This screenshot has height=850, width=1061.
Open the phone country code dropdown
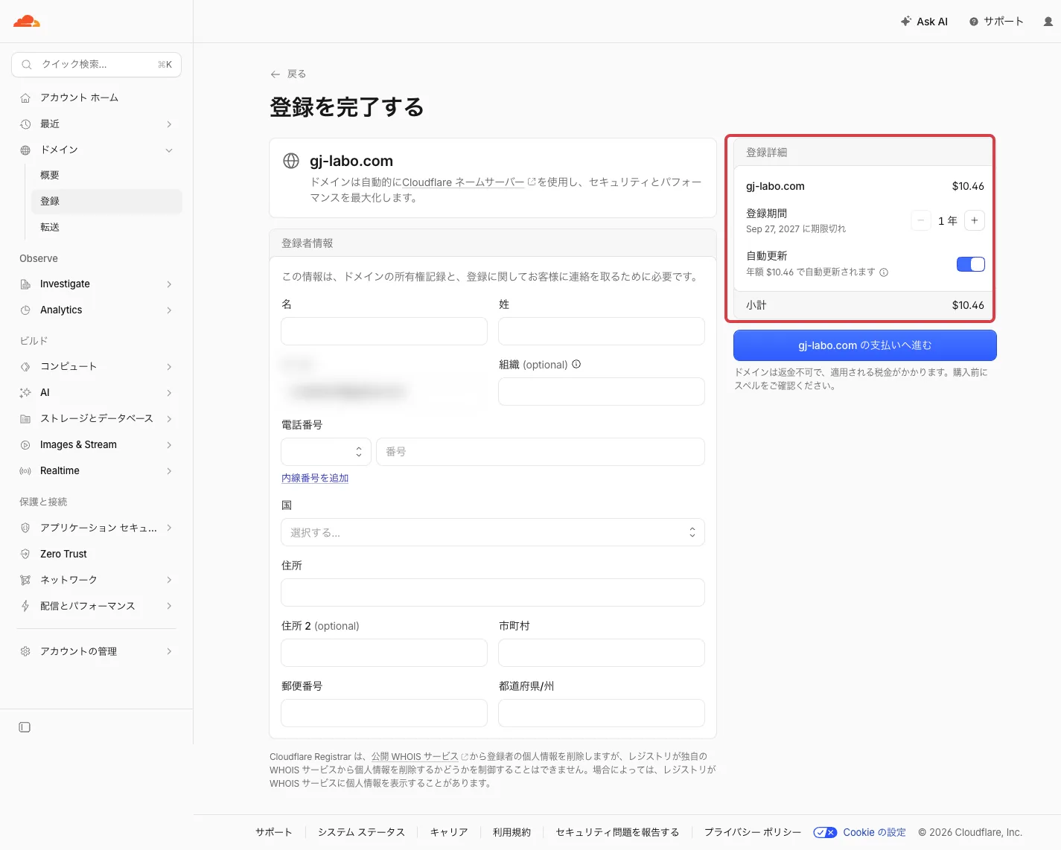(x=326, y=452)
